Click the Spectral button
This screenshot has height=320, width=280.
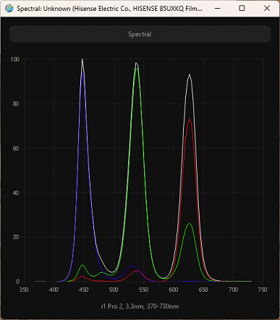[140, 34]
